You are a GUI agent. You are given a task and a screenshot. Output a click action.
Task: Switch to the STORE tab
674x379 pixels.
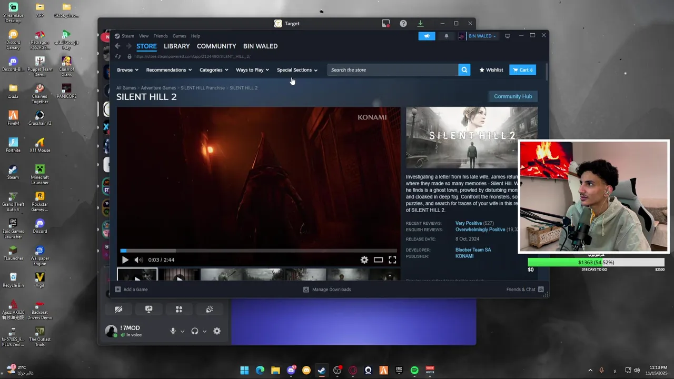click(146, 46)
